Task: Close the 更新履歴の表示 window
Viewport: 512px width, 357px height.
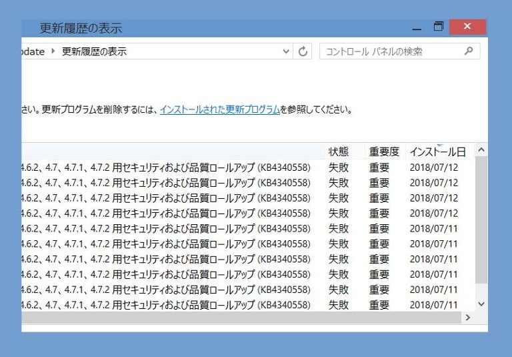Action: point(467,27)
